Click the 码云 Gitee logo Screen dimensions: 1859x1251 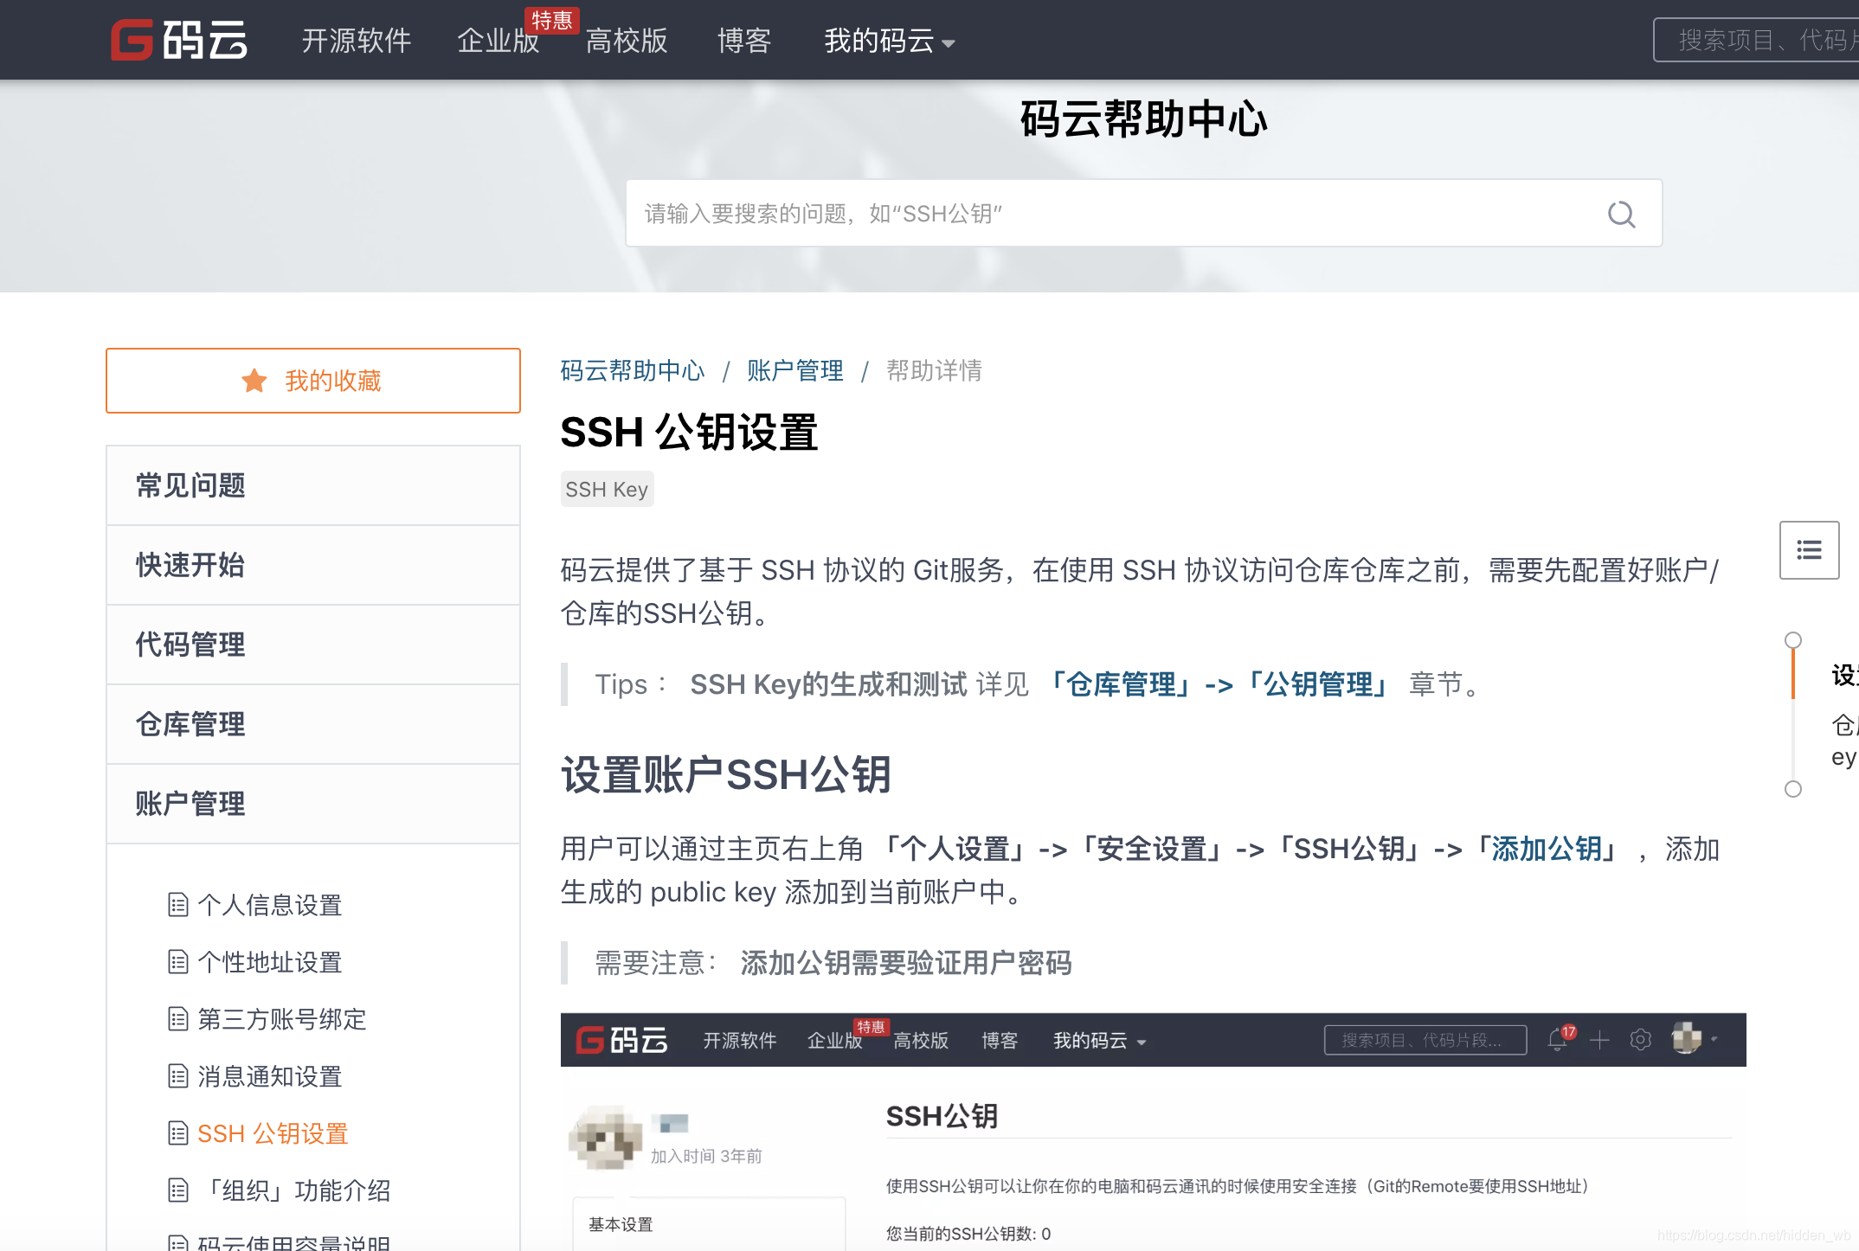tap(179, 40)
